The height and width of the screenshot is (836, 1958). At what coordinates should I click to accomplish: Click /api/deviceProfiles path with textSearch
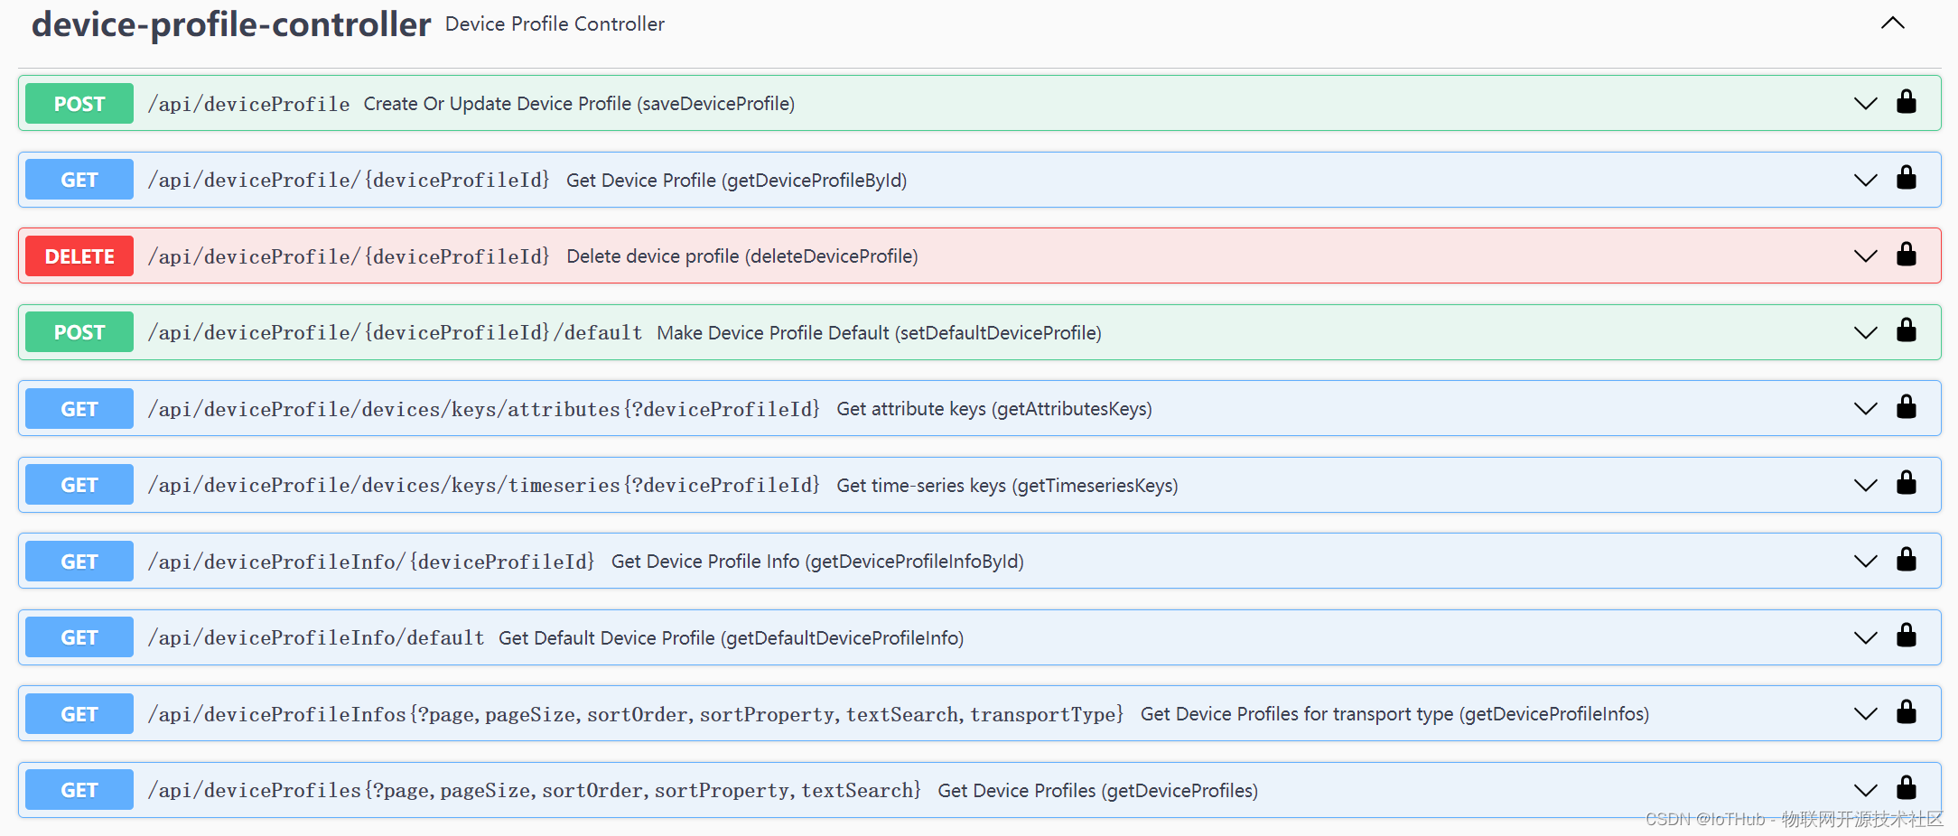click(535, 790)
